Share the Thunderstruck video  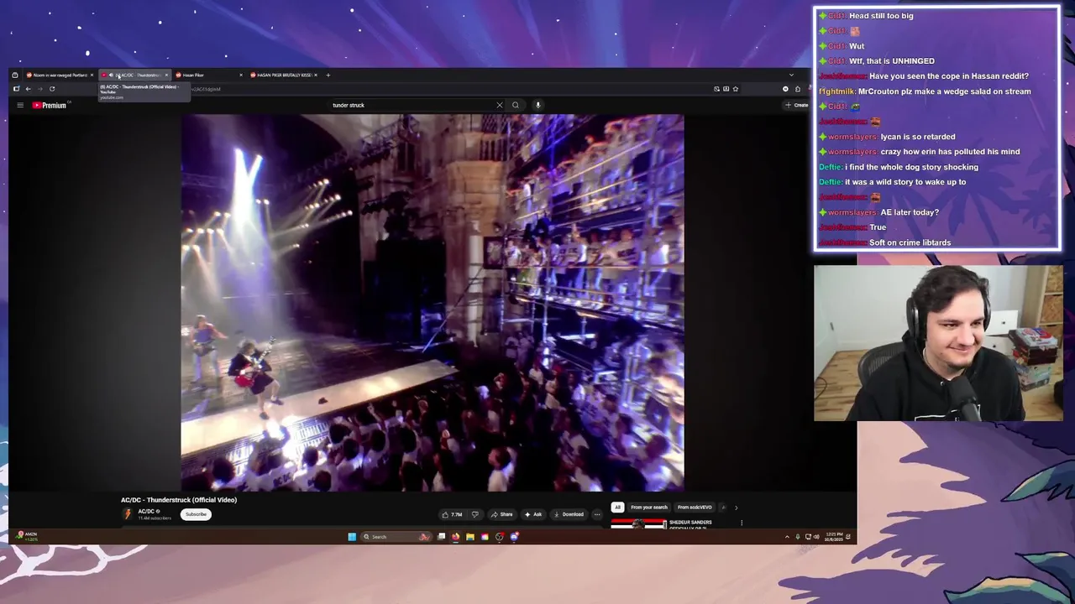click(x=502, y=514)
